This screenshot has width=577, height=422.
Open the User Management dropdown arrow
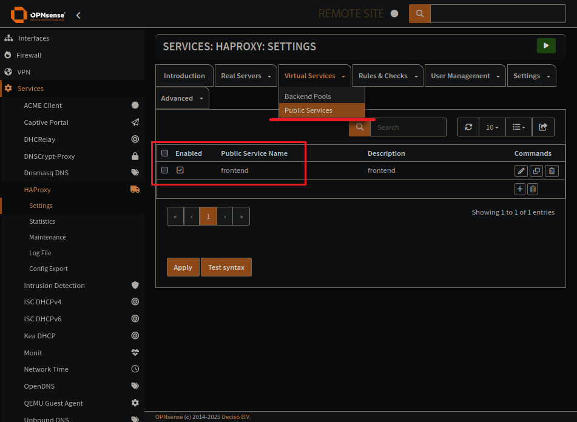click(x=498, y=76)
